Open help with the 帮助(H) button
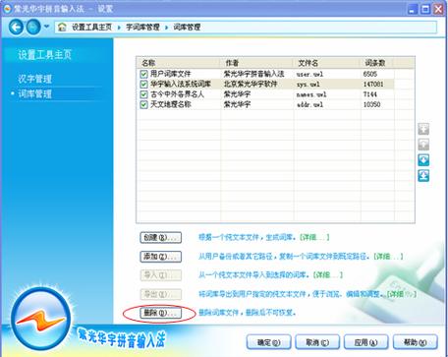The width and height of the screenshot is (448, 357). point(415,342)
